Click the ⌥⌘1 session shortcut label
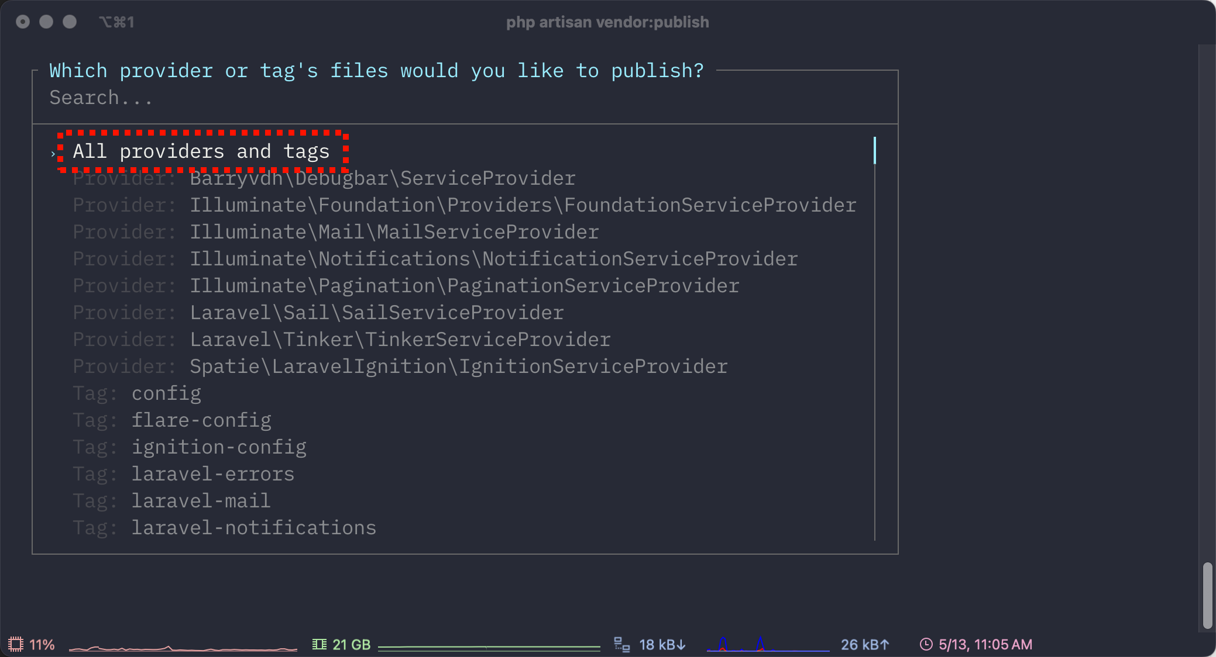Image resolution: width=1216 pixels, height=657 pixels. point(116,22)
